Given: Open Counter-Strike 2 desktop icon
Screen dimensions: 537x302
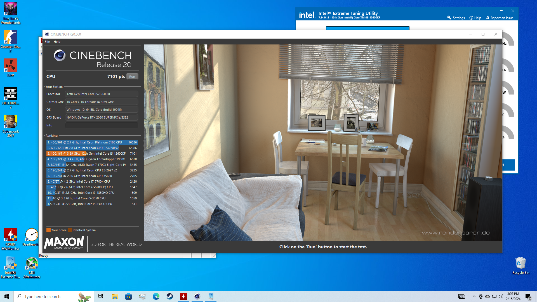Looking at the screenshot, I should pos(11,41).
